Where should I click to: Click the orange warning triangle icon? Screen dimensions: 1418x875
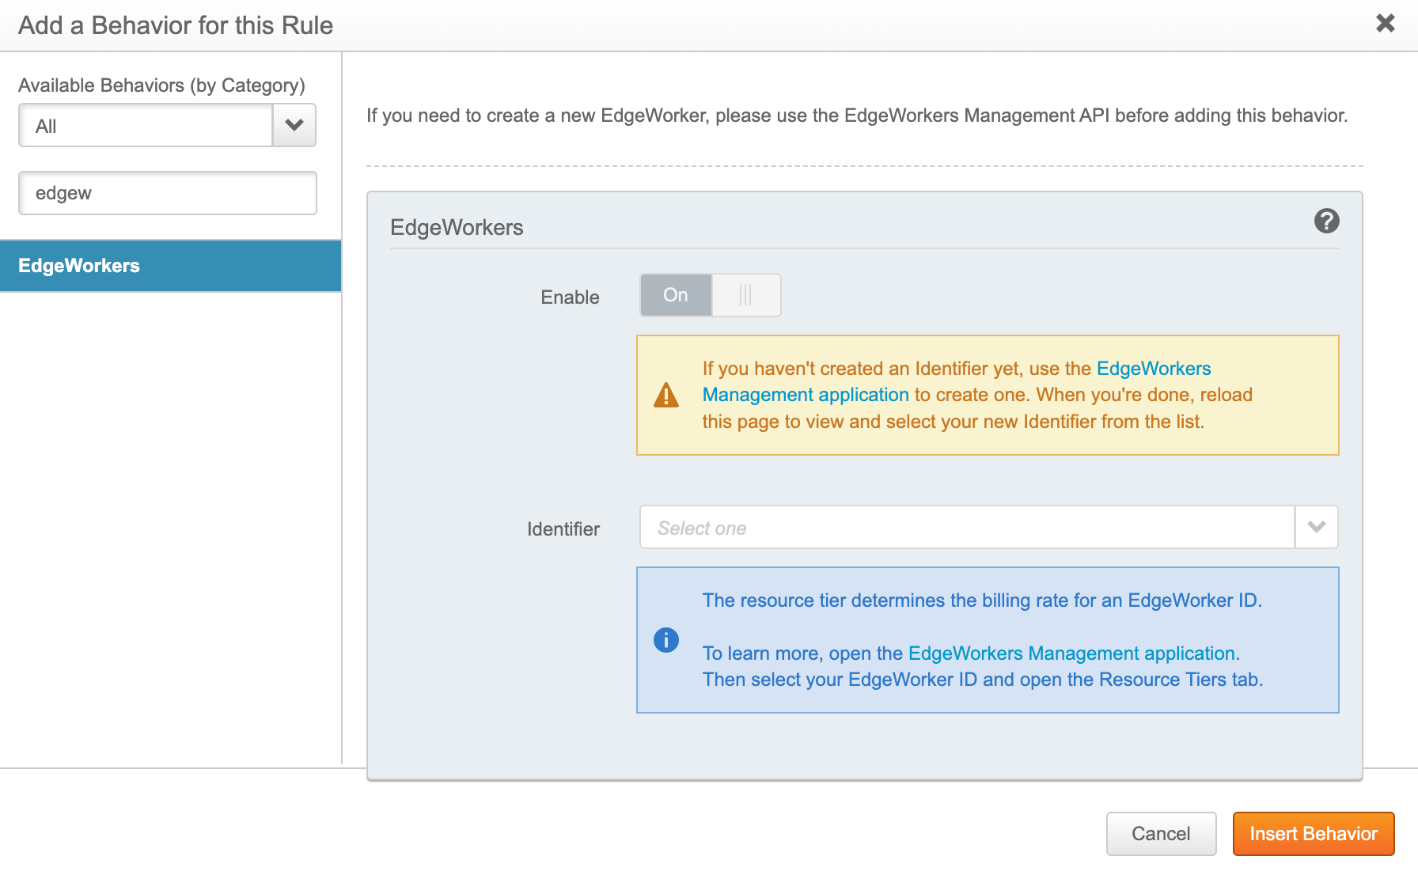pos(666,395)
